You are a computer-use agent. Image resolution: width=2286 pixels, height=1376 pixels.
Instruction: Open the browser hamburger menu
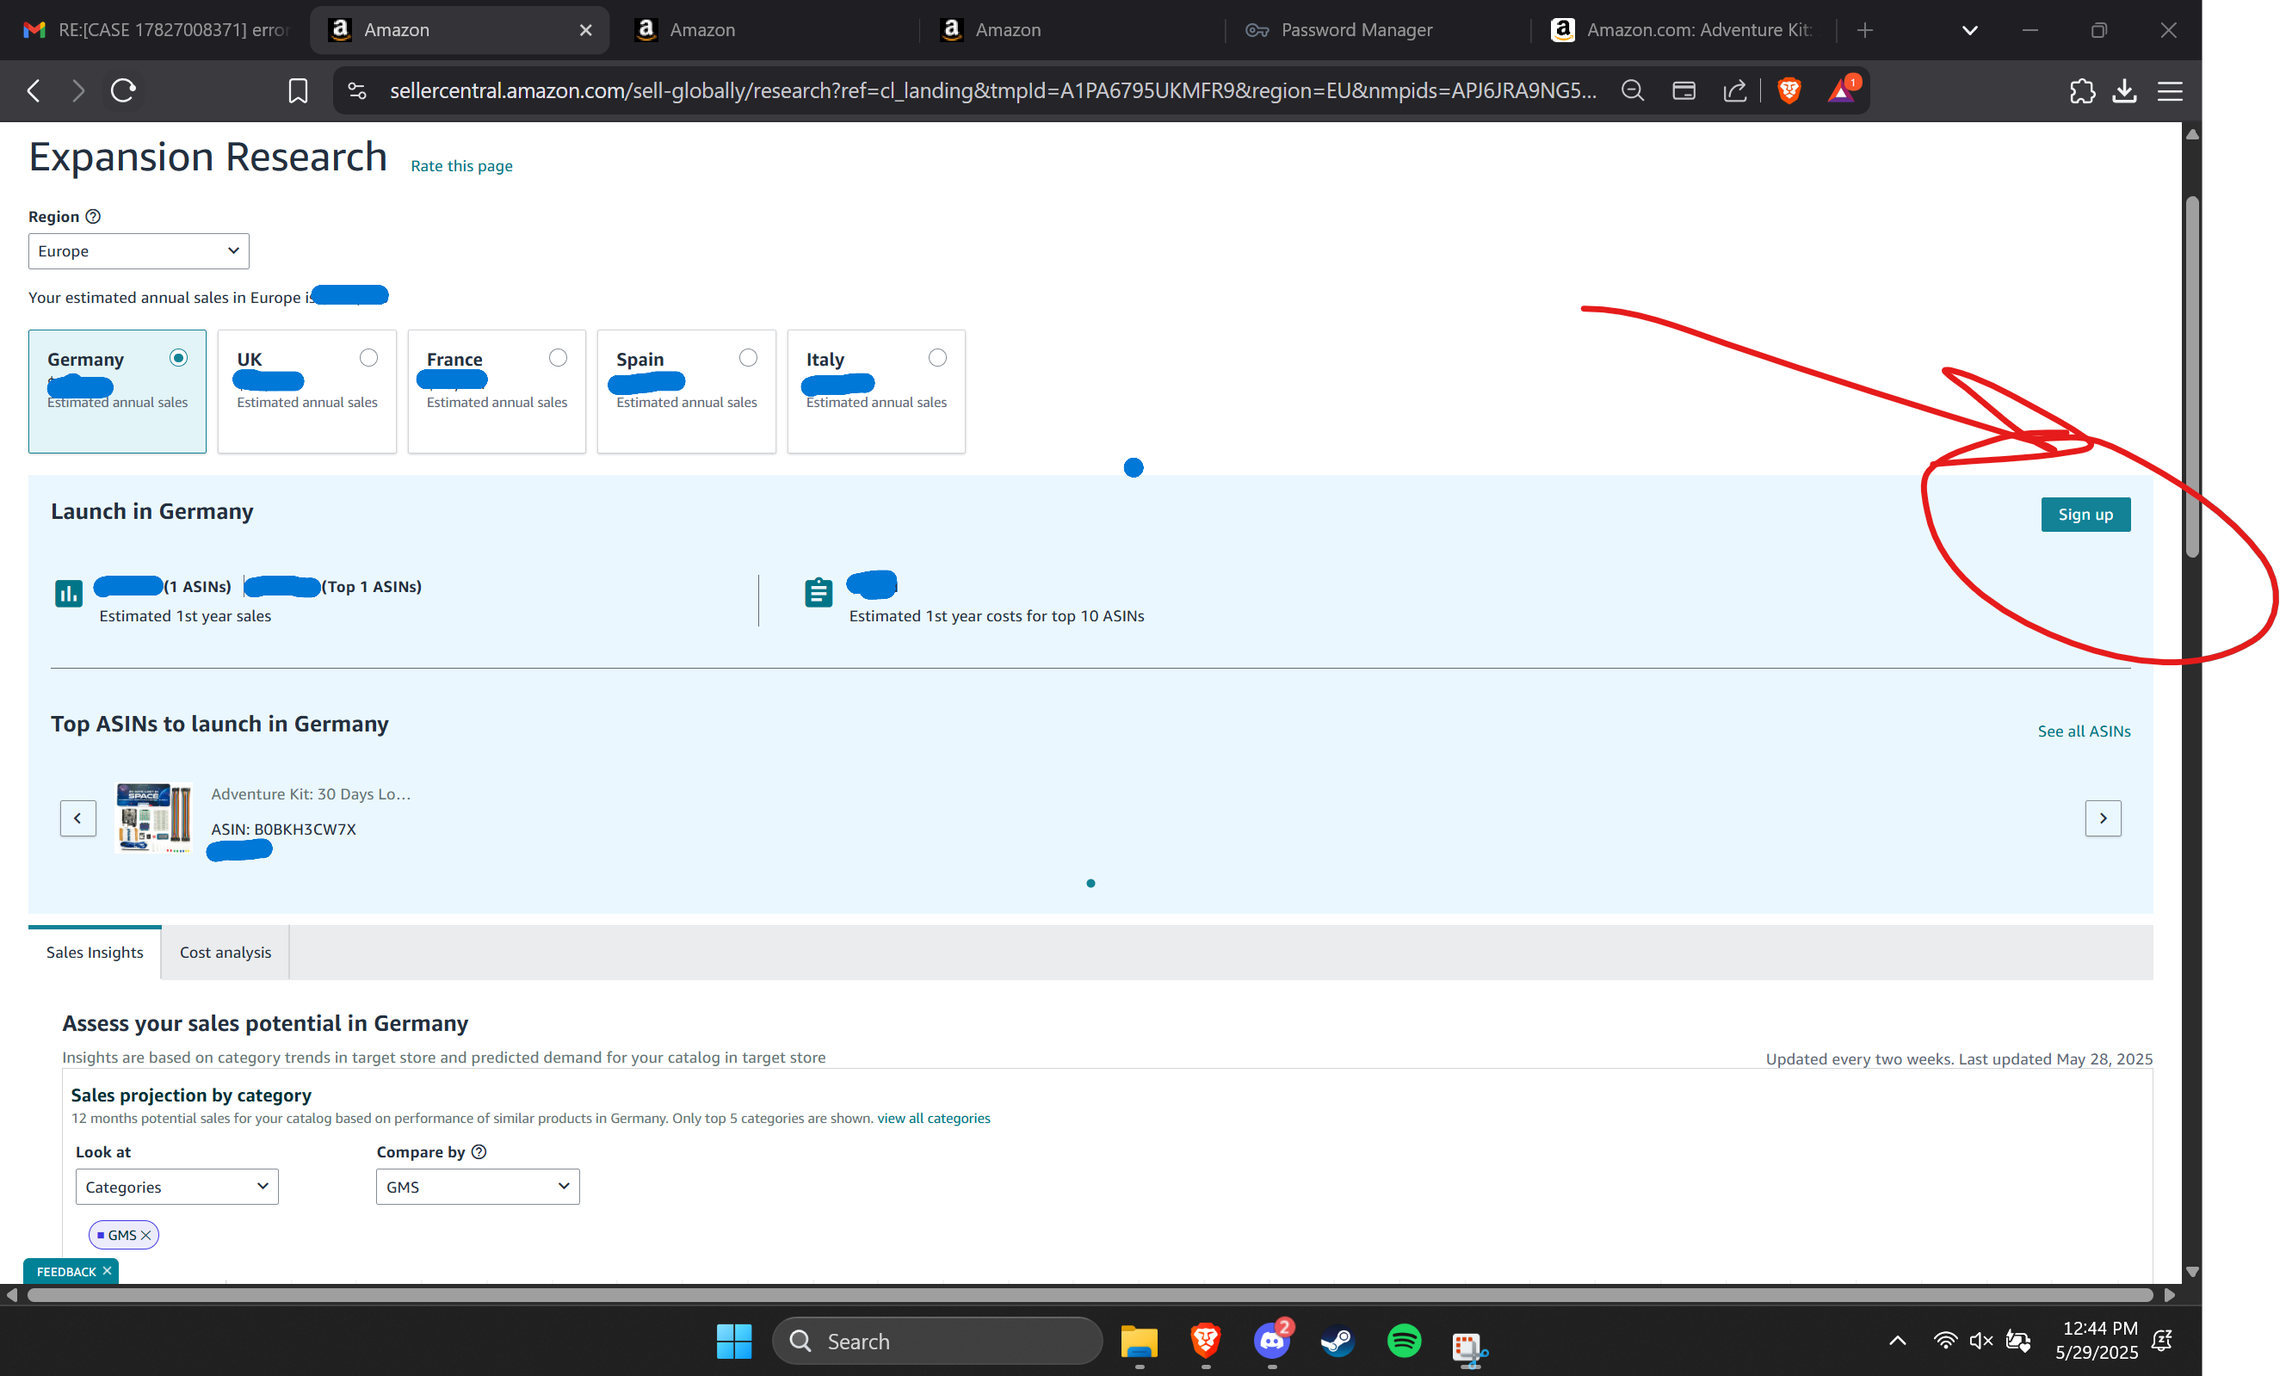coord(2170,91)
